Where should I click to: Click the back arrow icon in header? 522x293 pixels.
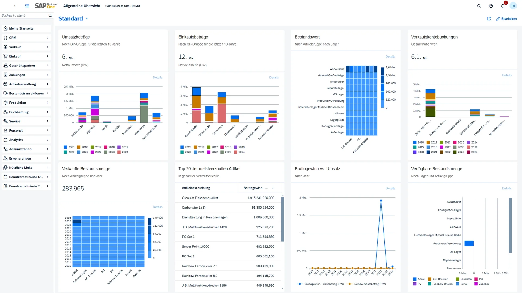click(x=15, y=6)
